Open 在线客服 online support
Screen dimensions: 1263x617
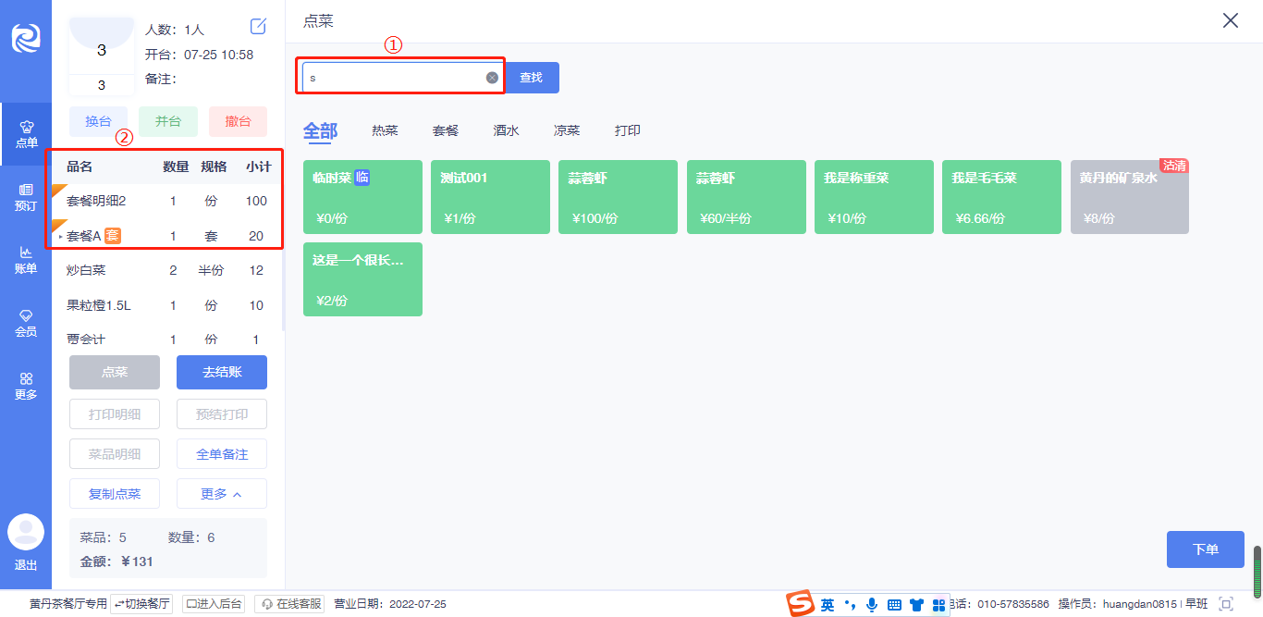pyautogui.click(x=290, y=604)
